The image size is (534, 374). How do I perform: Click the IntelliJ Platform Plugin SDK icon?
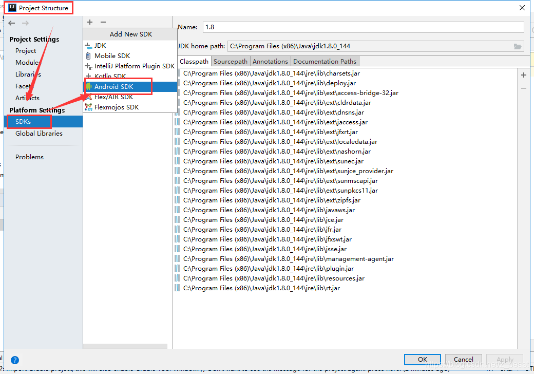click(88, 66)
